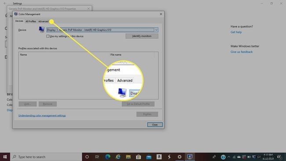This screenshot has width=286, height=161.
Task: Go back in the Settings window
Action: point(5,3)
